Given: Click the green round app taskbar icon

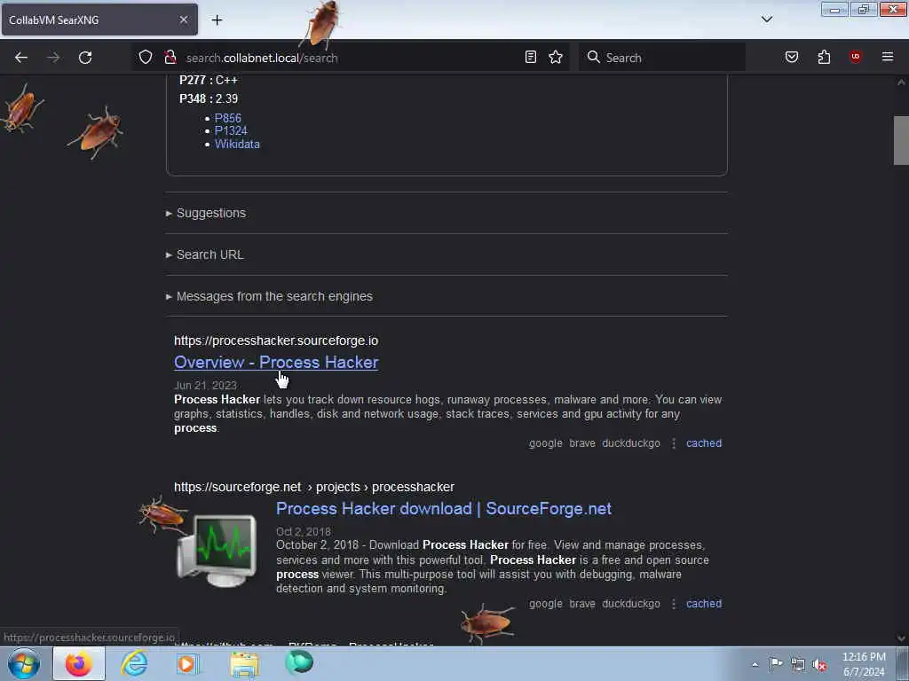Looking at the screenshot, I should [x=299, y=662].
